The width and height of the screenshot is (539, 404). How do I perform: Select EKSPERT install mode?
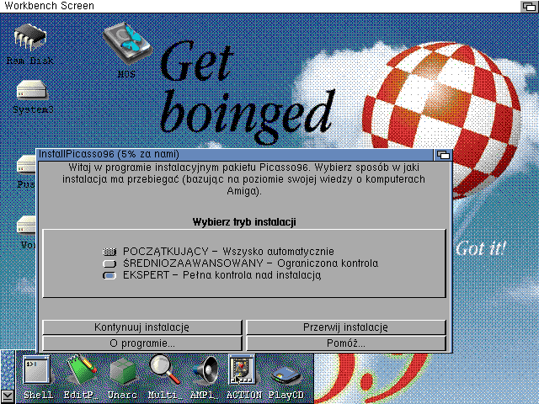[109, 275]
